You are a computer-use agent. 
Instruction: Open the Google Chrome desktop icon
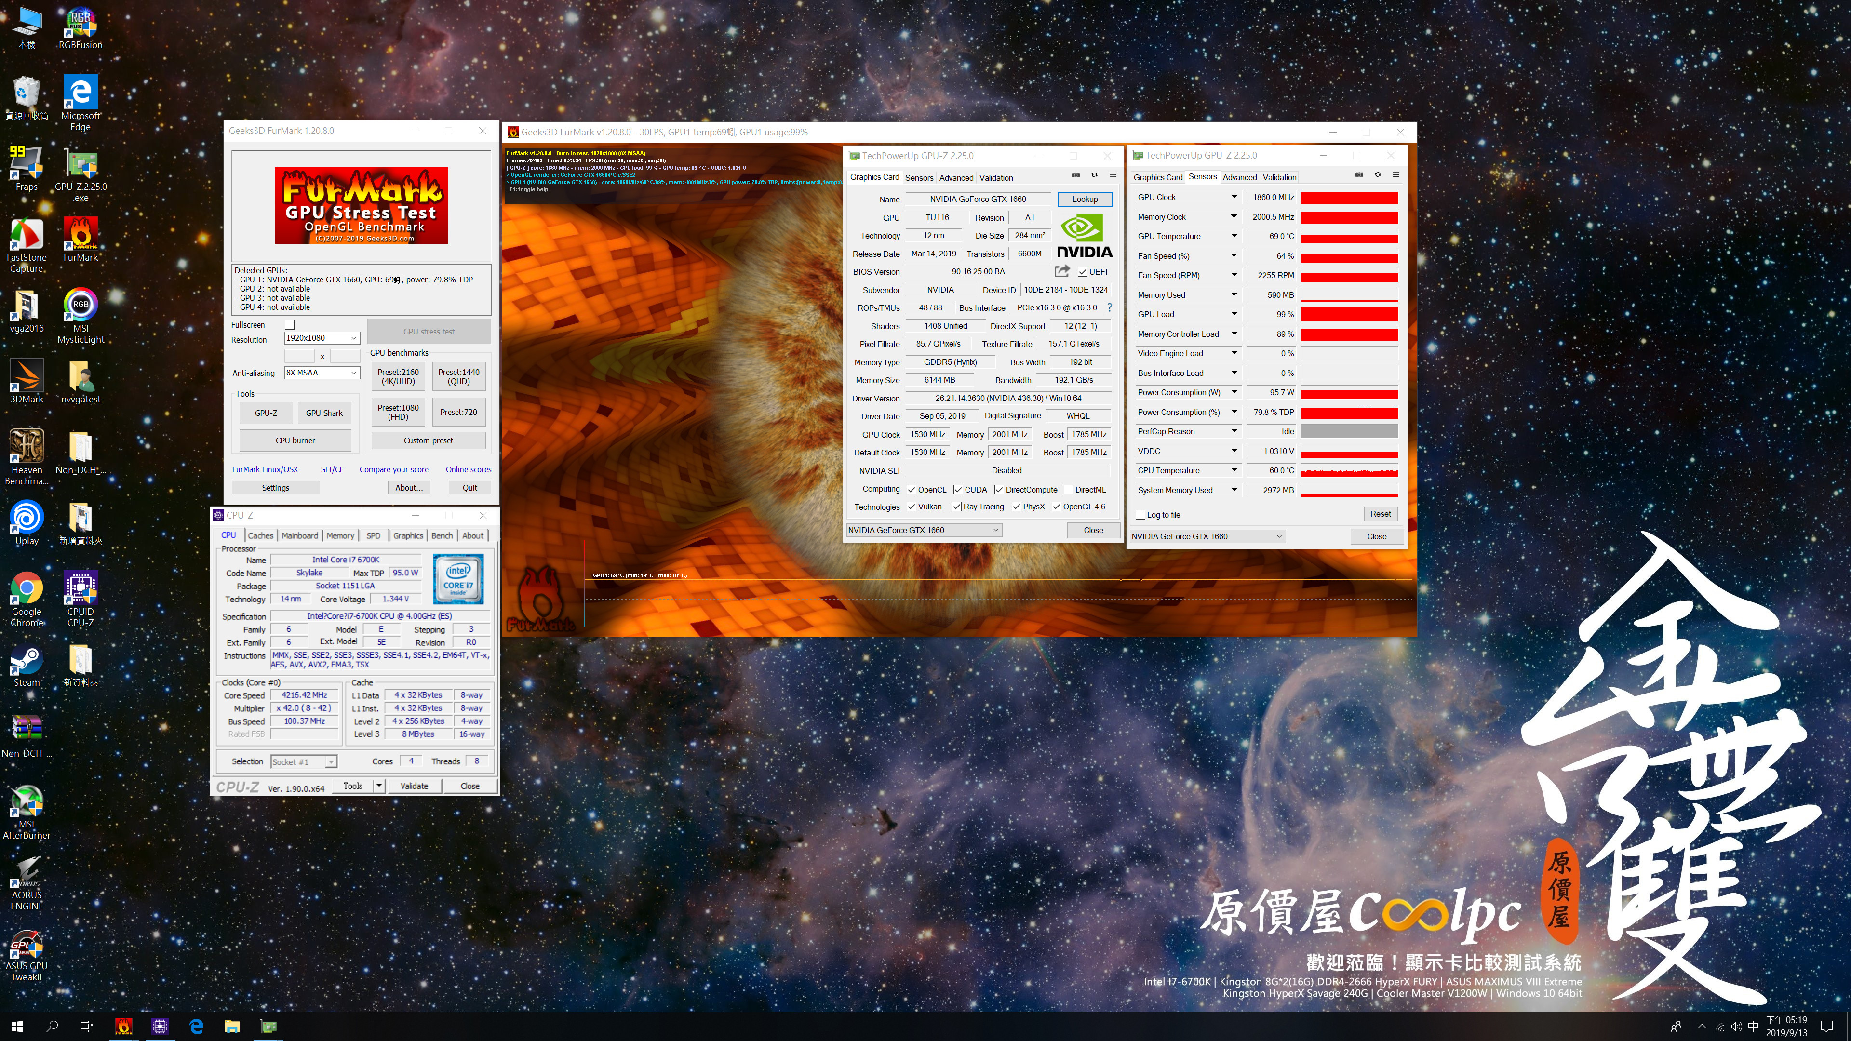27,599
